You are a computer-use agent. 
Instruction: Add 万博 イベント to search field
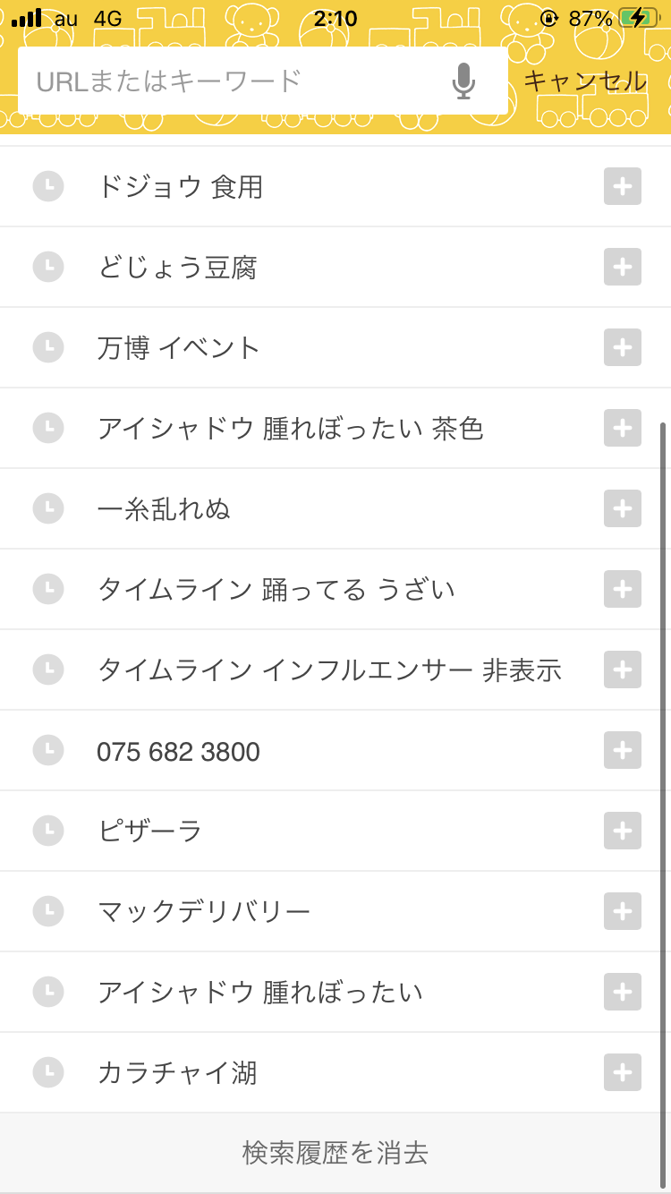(623, 347)
